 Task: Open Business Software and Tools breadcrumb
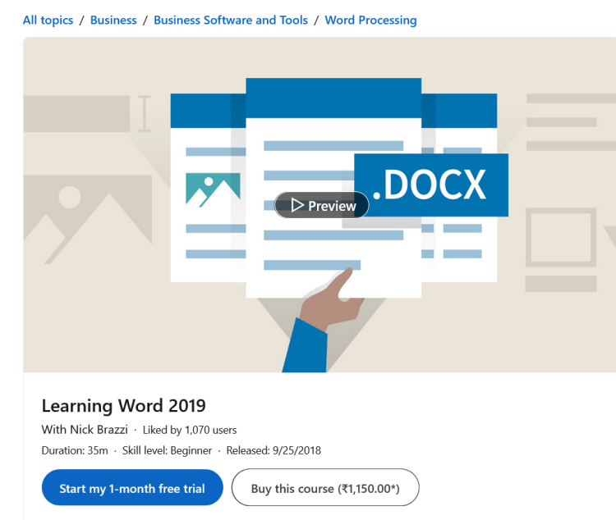[x=231, y=20]
